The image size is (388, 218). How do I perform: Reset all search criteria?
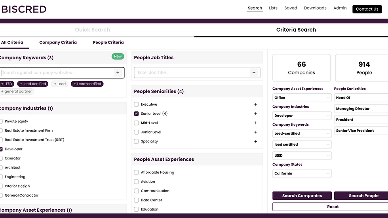[333, 207]
